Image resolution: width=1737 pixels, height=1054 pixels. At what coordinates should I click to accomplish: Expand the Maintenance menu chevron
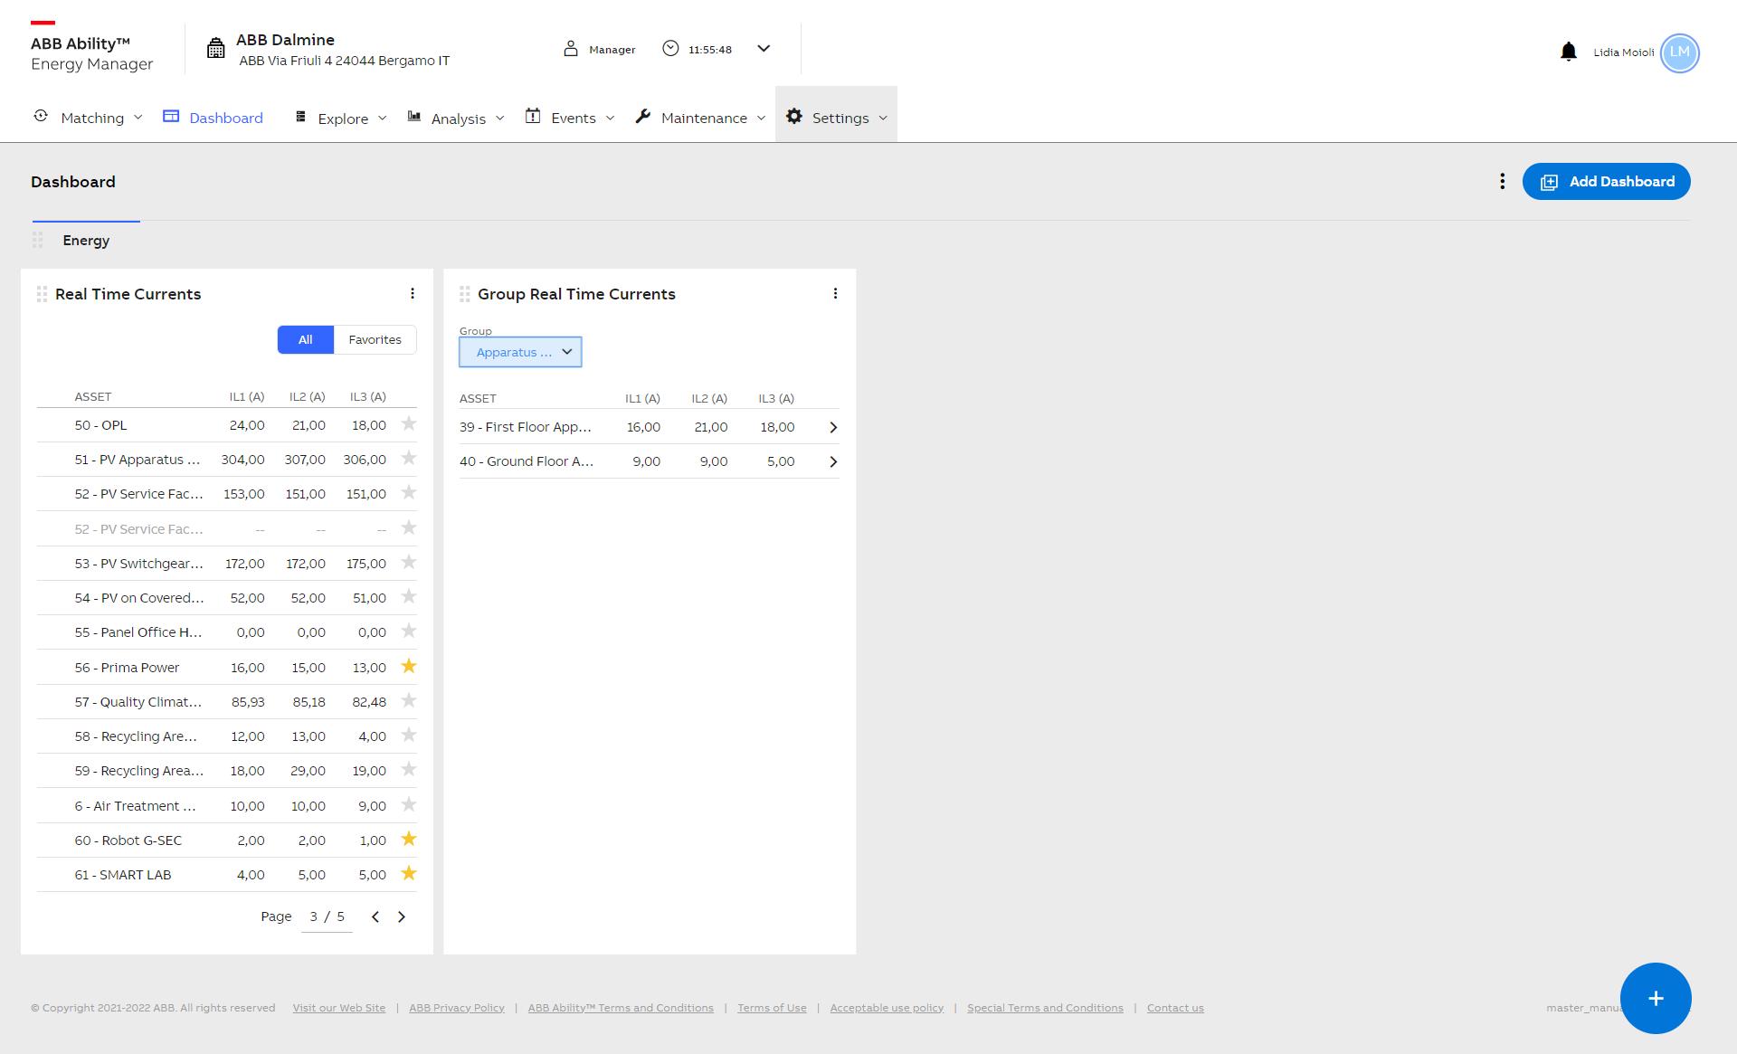pos(761,118)
